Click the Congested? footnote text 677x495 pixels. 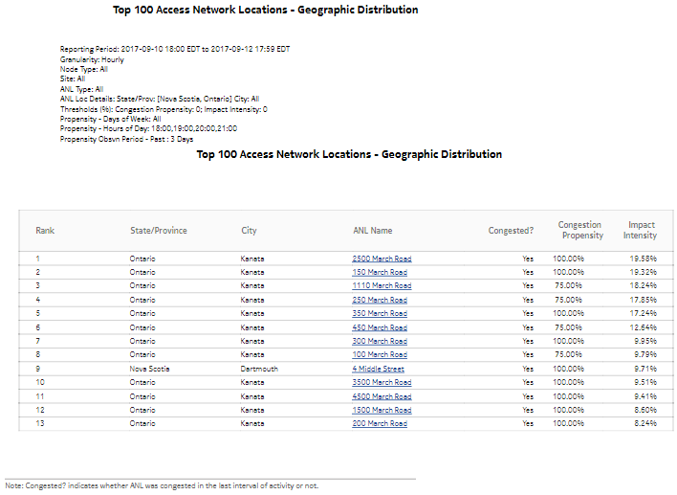tap(162, 485)
